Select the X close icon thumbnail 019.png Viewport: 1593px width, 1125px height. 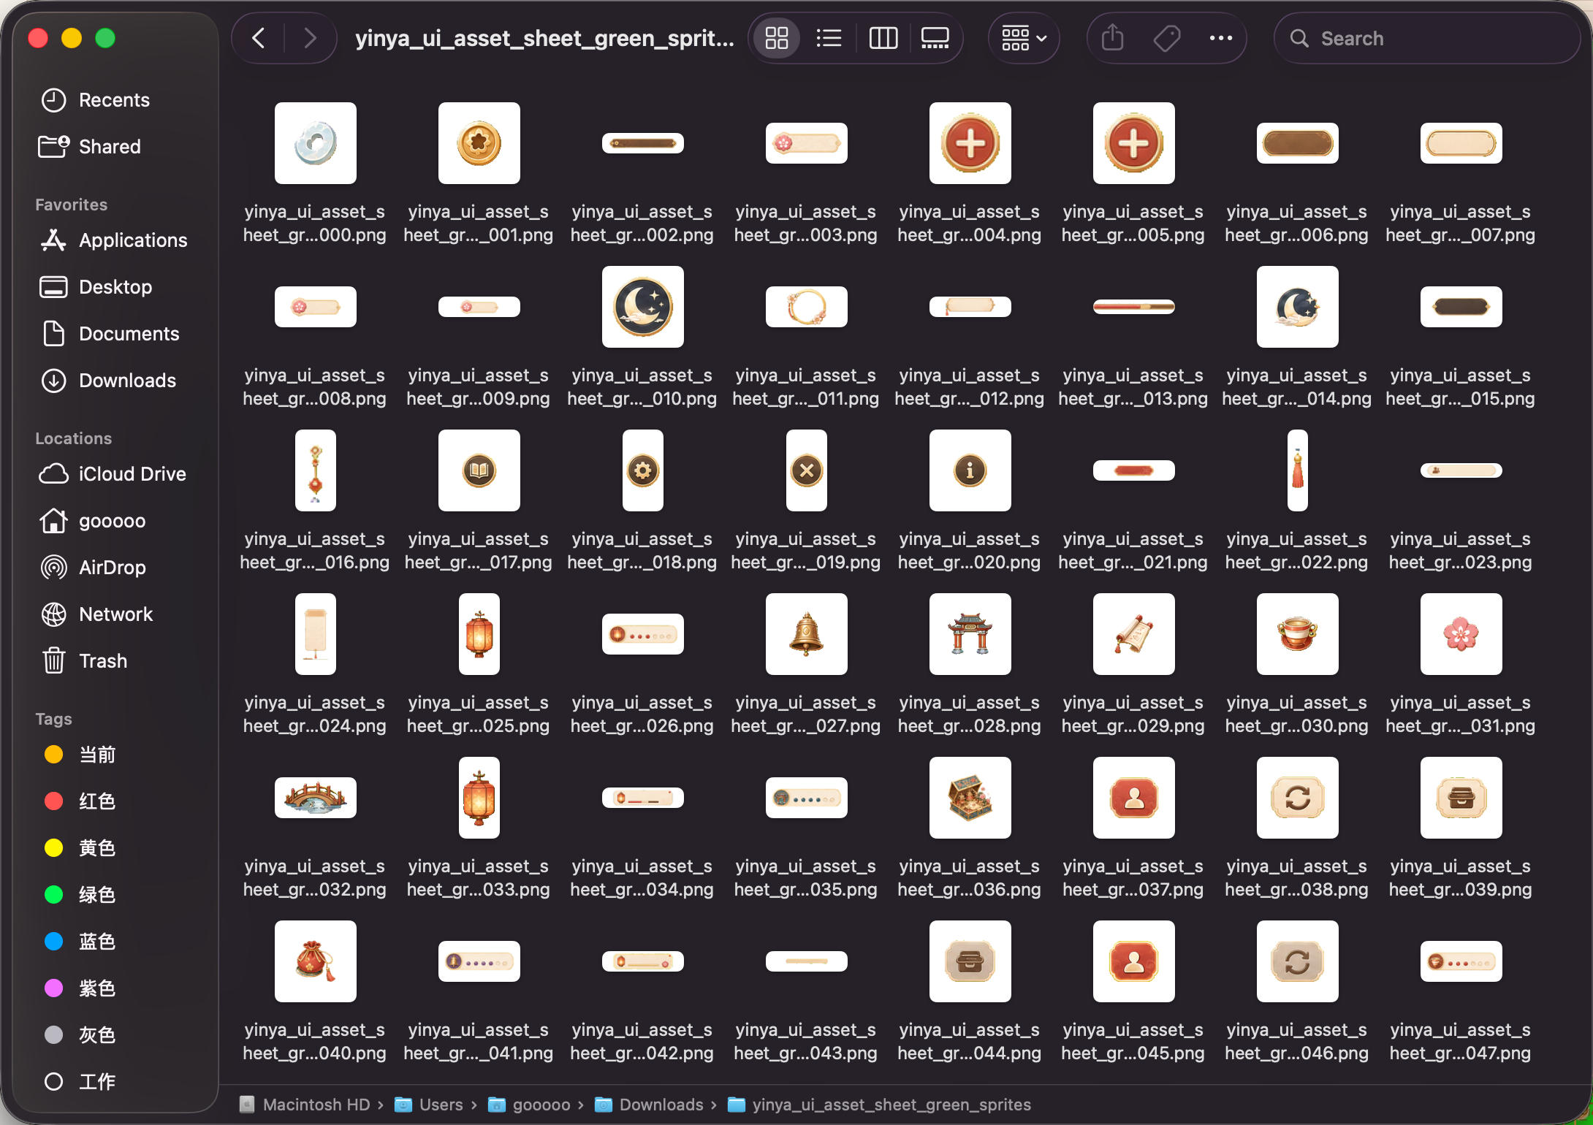[x=807, y=470]
